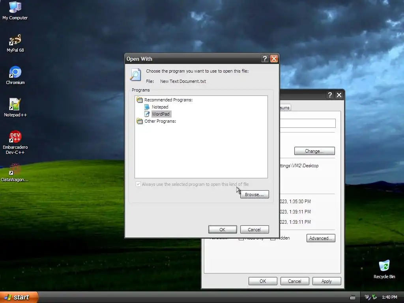This screenshot has height=303, width=404.
Task: Click the Recommended Programs folder icon
Action: [x=139, y=100]
